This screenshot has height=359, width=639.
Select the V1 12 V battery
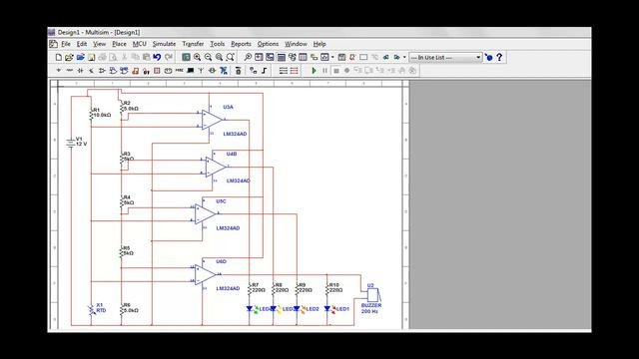71,143
